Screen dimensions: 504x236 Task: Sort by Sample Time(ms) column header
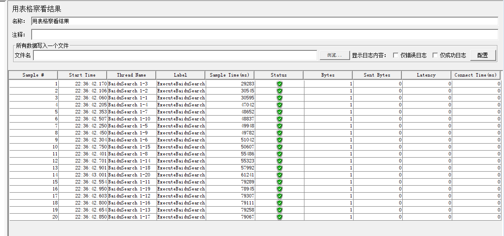click(229, 75)
